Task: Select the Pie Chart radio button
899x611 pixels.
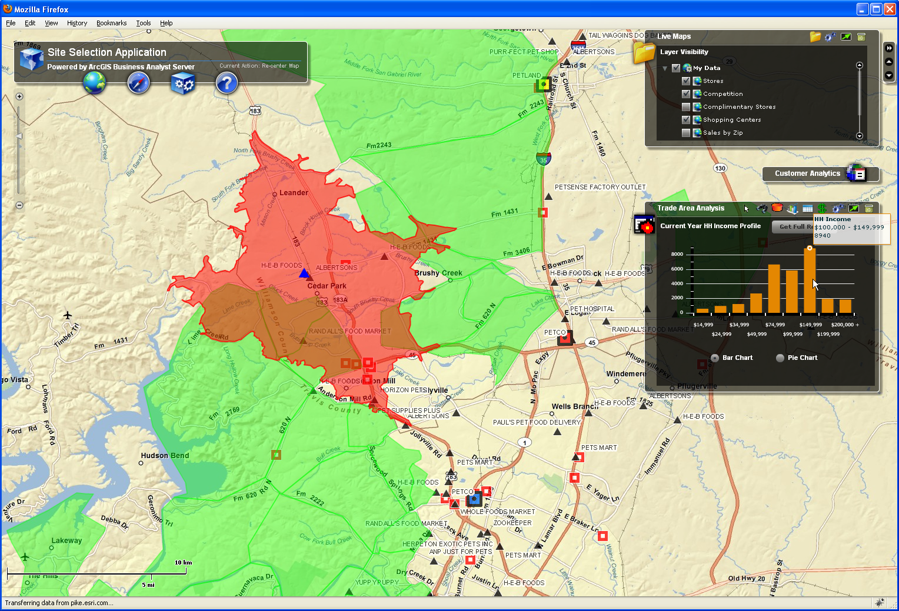Action: click(780, 358)
